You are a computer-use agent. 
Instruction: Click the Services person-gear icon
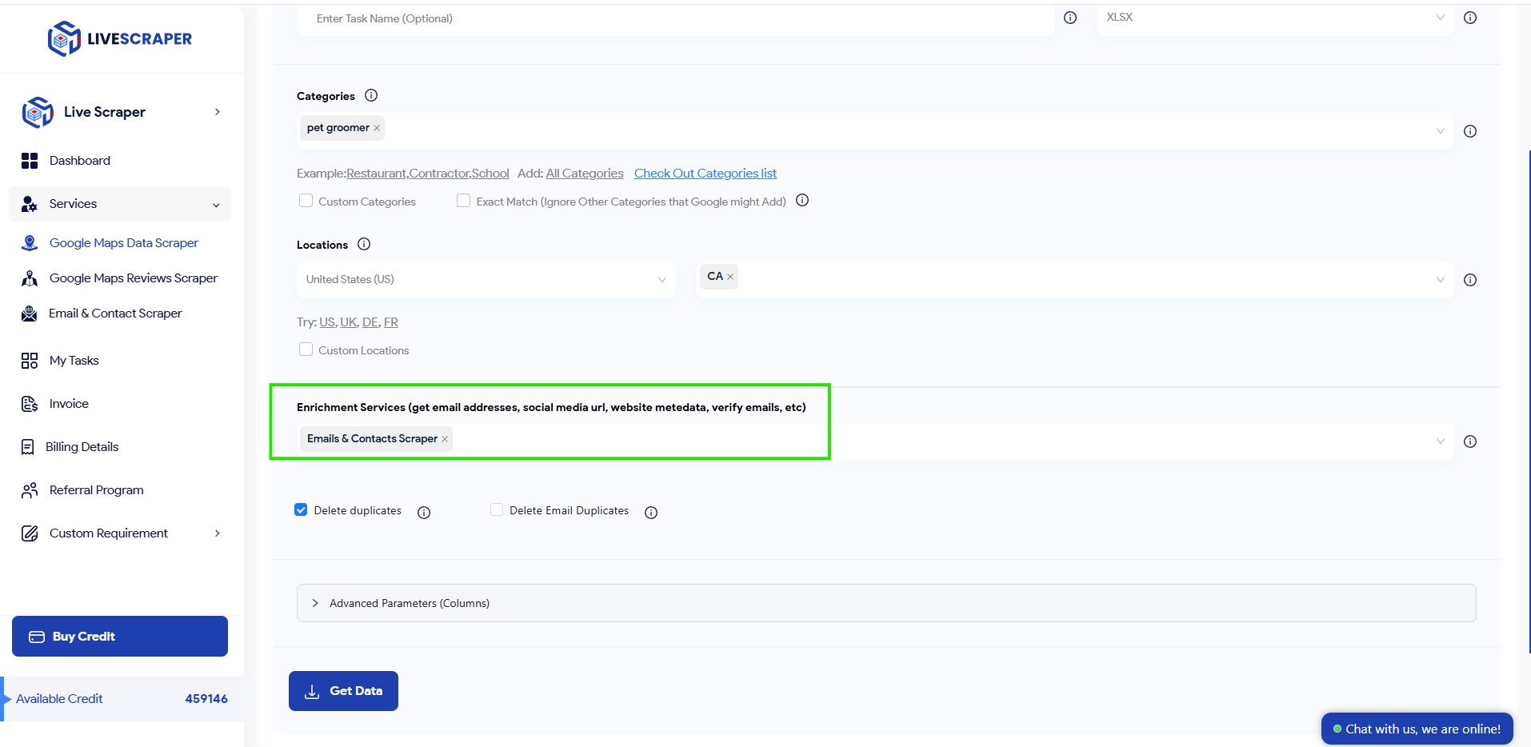point(30,204)
